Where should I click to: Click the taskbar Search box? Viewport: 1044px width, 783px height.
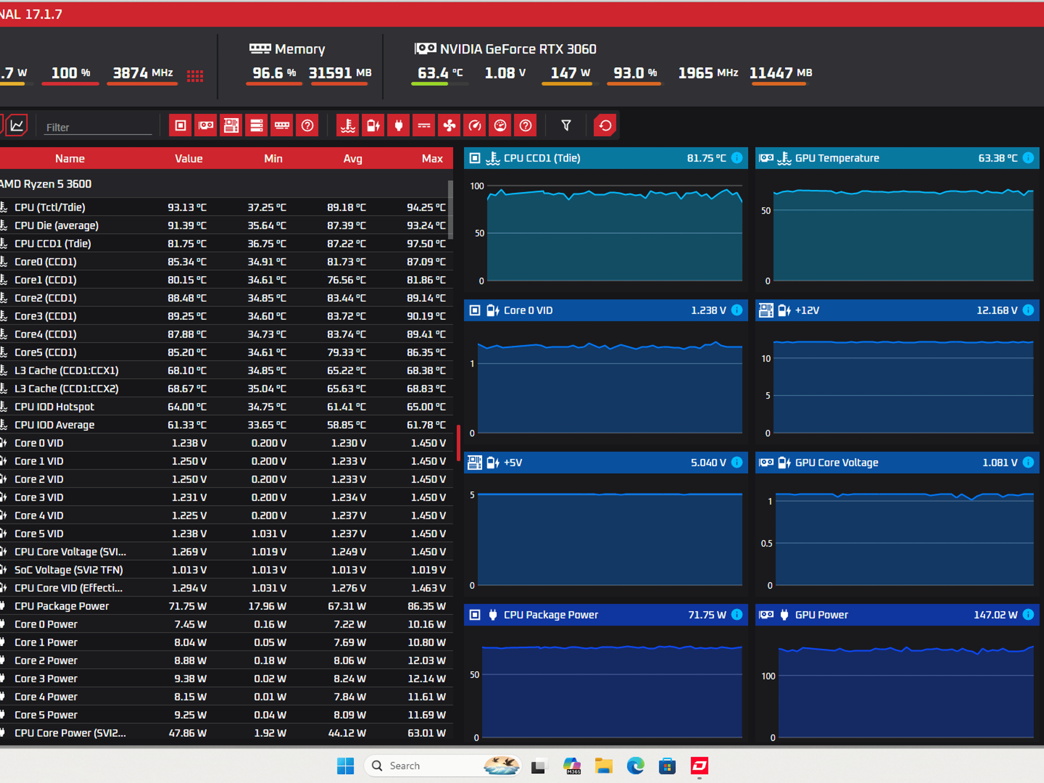443,766
